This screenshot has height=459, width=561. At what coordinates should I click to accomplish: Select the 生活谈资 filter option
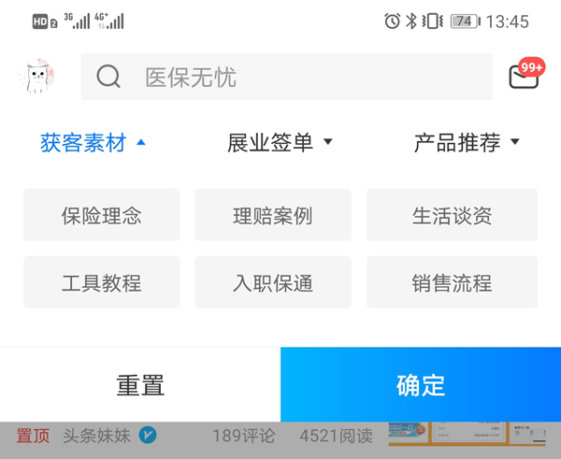[452, 215]
